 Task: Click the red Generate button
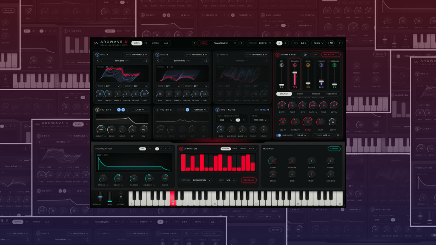pos(249,180)
